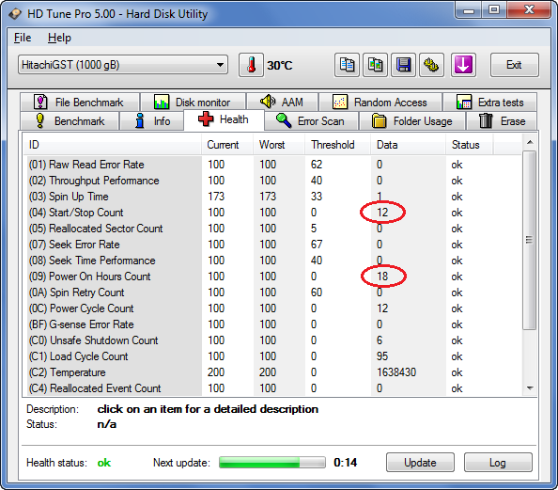Switch to the Benchmark tab
This screenshot has width=558, height=490.
coord(70,121)
